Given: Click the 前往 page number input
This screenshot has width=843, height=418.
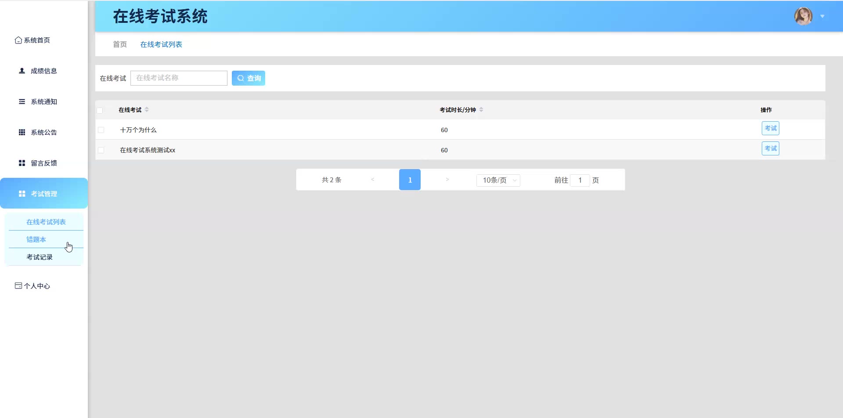Looking at the screenshot, I should coord(580,180).
